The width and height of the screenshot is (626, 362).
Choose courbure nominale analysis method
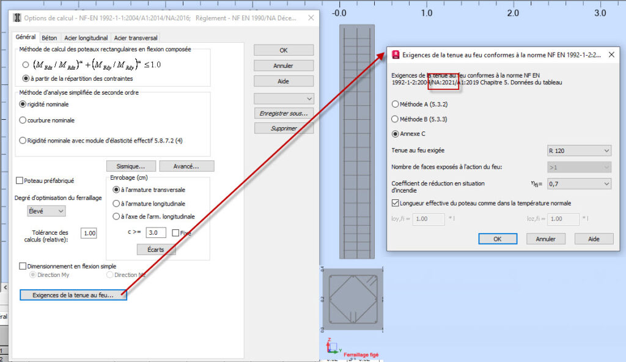pos(23,120)
